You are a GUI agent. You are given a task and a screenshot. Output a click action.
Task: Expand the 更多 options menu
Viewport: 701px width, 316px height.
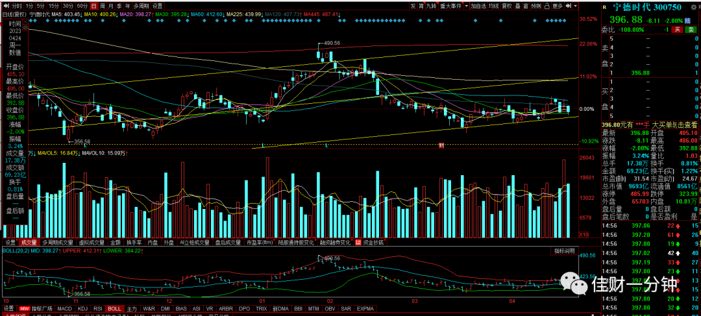tap(558, 6)
